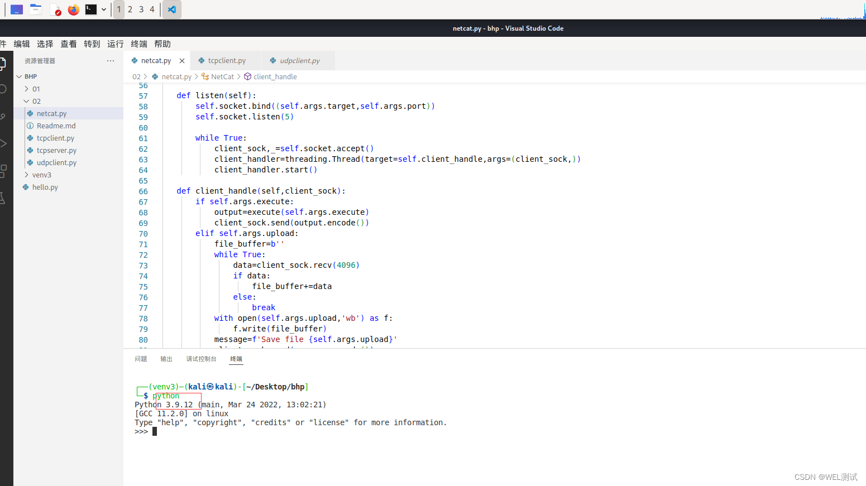
Task: Open the 调试控制台 panel tab
Action: [201, 359]
